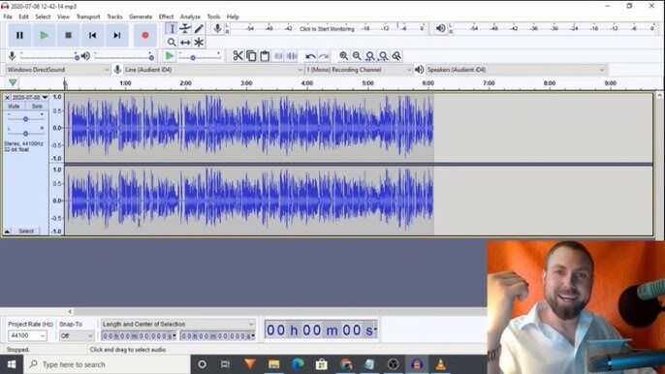The height and width of the screenshot is (374, 665).
Task: Select the Time Shift tool
Action: [185, 43]
